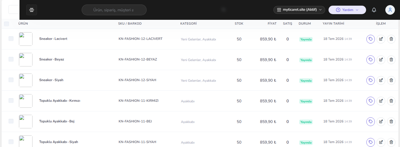Click the Yayında status badge of Sneaker - Siyah
Viewport: 400px width, 147px height.
[x=306, y=81]
